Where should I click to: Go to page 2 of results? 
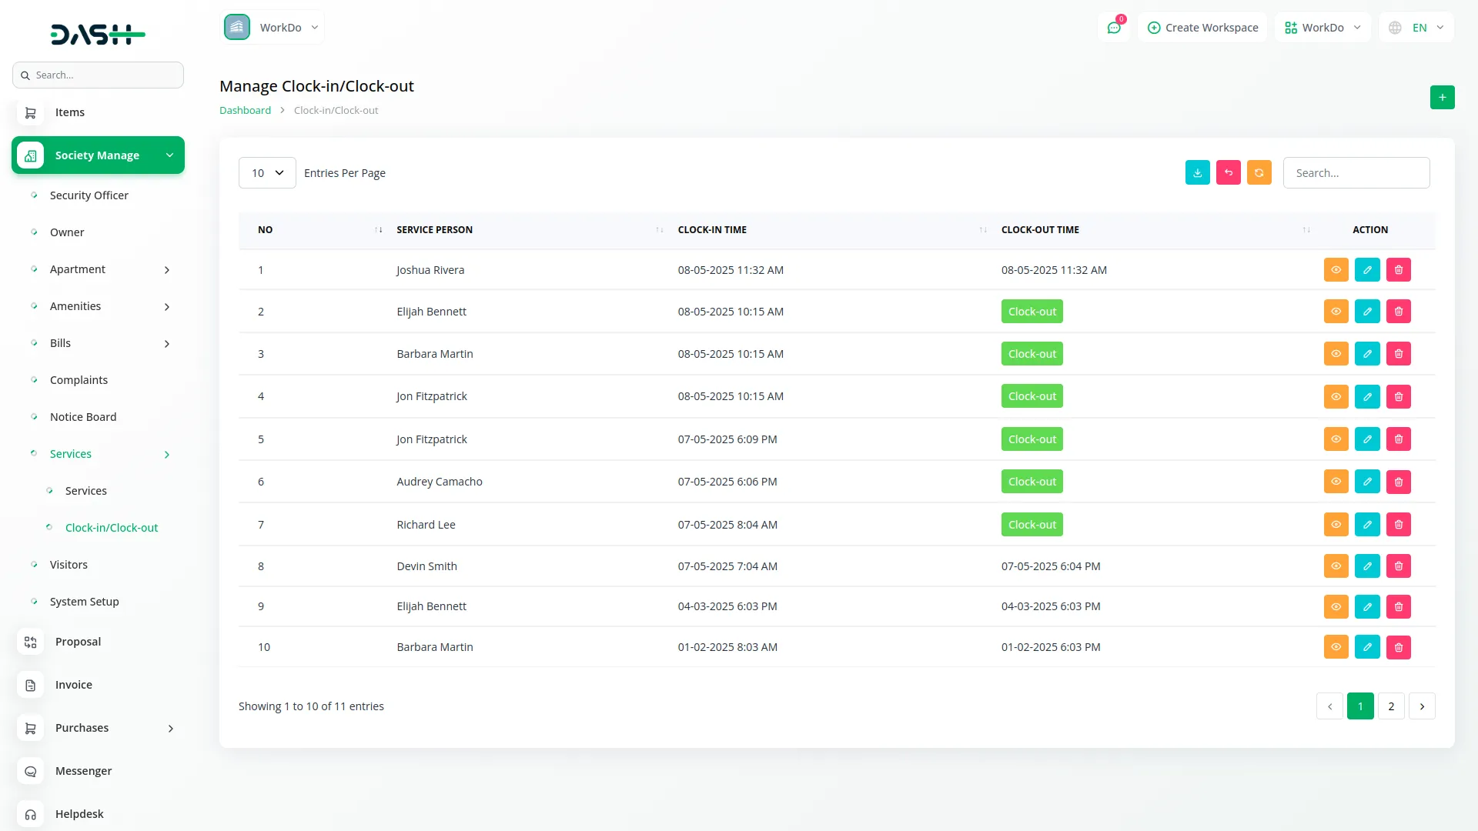tap(1390, 706)
